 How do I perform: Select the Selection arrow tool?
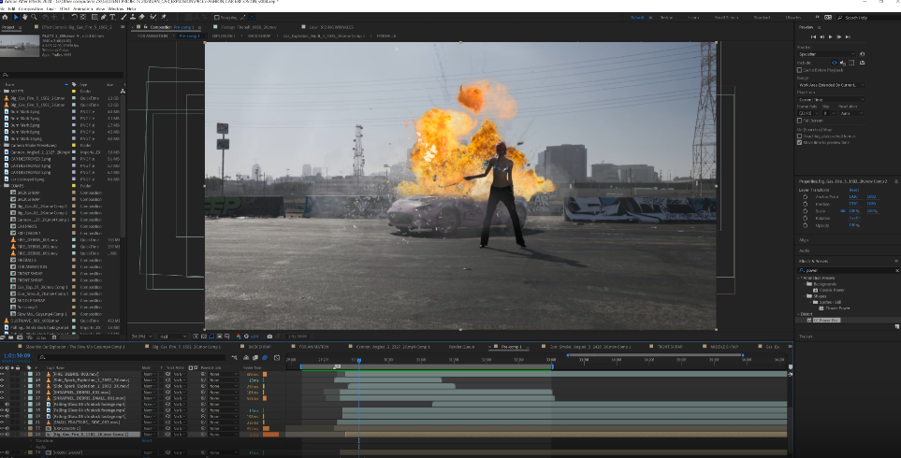16,17
